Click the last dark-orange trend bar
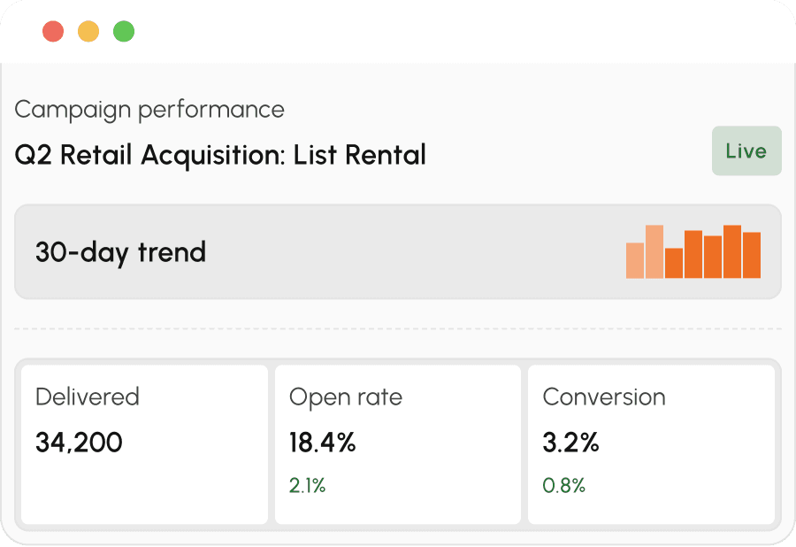Screen dimensions: 796x547 point(751,255)
